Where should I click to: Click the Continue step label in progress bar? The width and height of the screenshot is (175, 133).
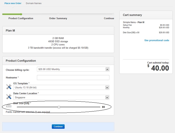pos(109,18)
